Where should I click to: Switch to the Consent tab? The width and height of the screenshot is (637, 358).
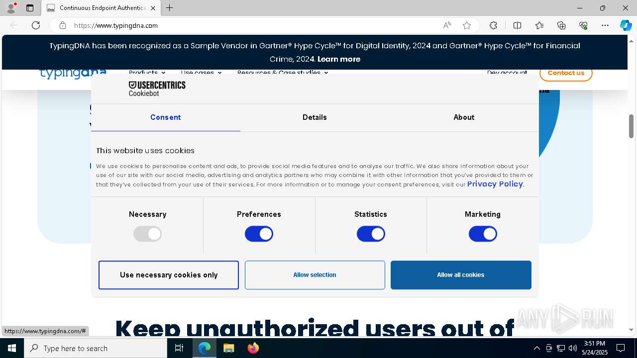click(166, 117)
